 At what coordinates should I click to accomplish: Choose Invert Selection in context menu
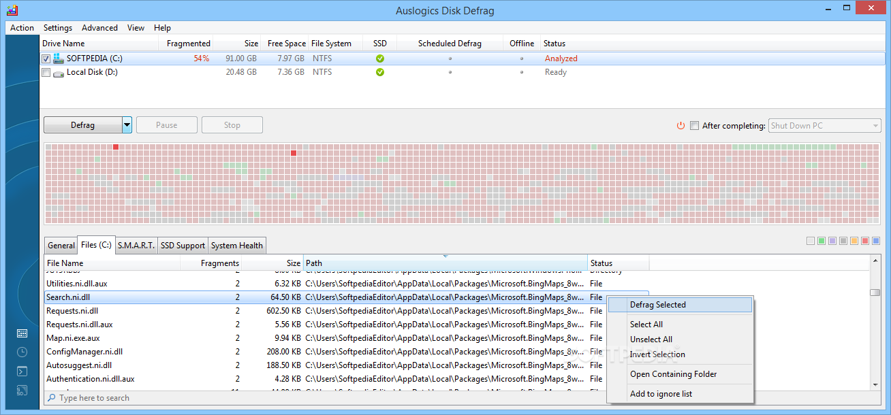click(680, 354)
